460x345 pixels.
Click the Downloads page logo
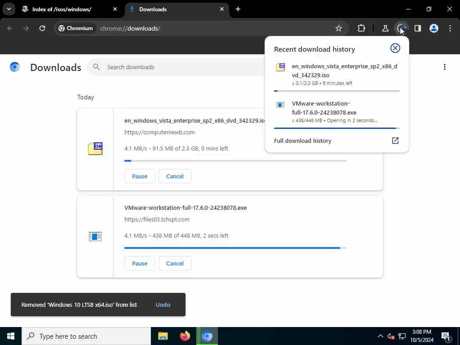[15, 67]
